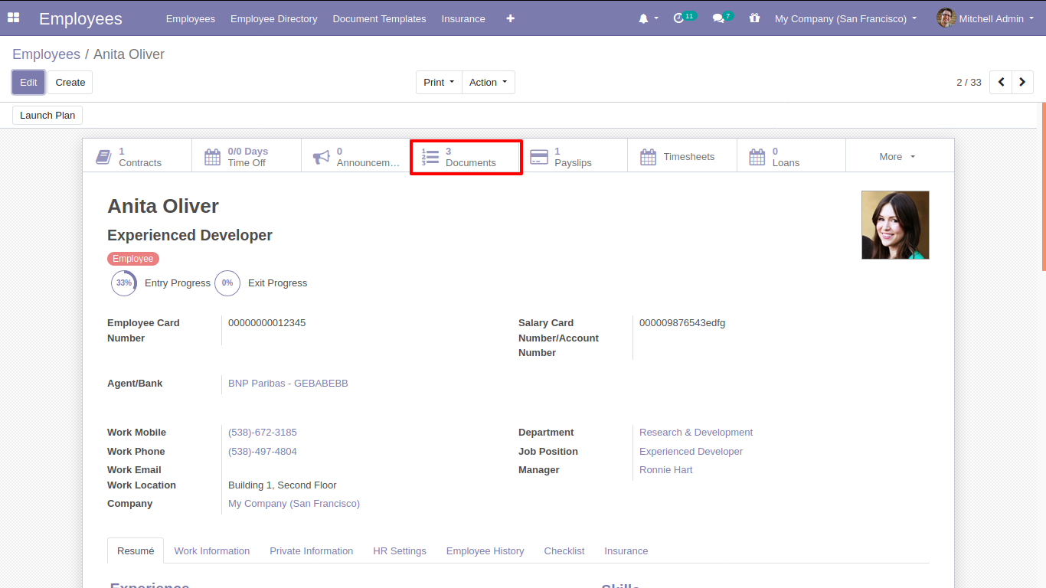Image resolution: width=1046 pixels, height=588 pixels.
Task: Click the vertical page scrollbar
Action: (1043, 186)
